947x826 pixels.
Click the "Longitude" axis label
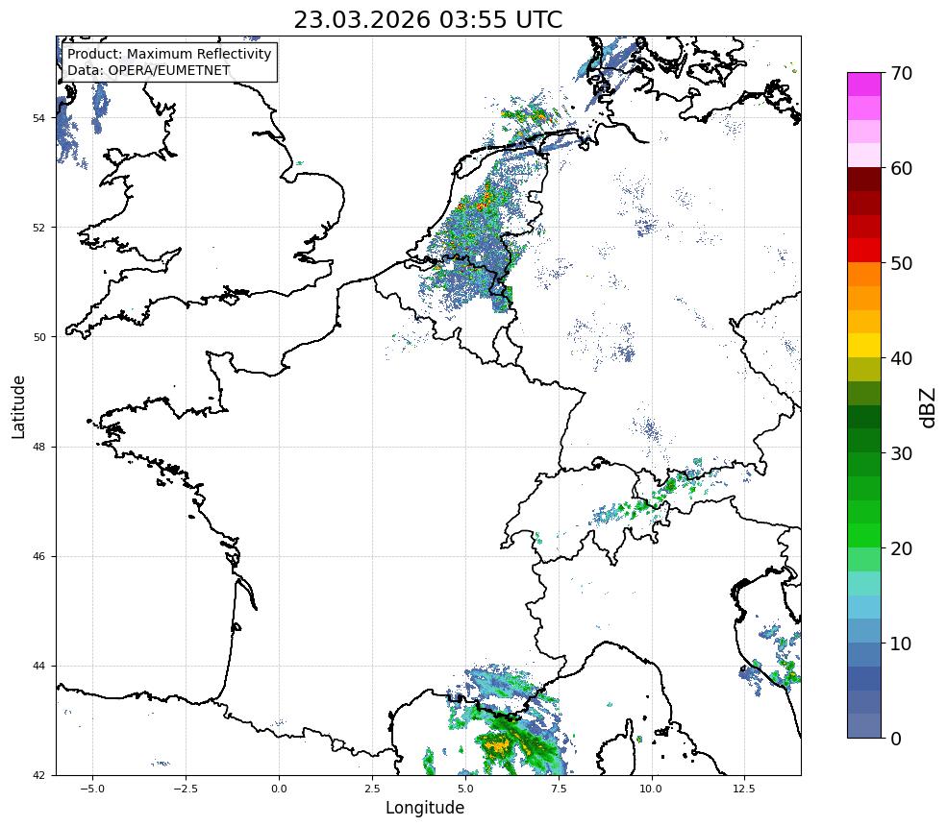coord(425,808)
